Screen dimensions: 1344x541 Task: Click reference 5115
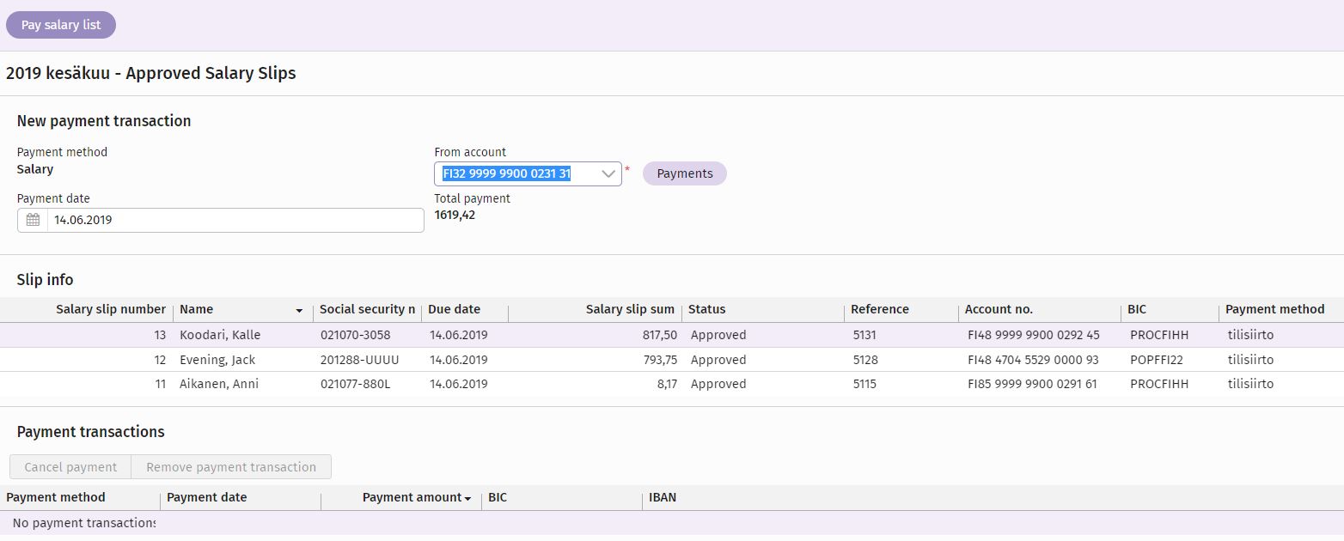864,384
